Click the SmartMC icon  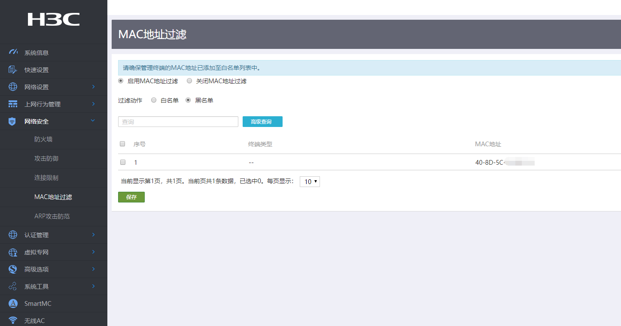(13, 304)
